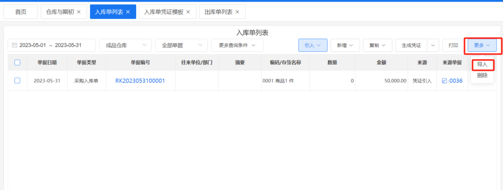Open the date range calendar icon
Screen dimensions: 503x190
(x=14, y=46)
